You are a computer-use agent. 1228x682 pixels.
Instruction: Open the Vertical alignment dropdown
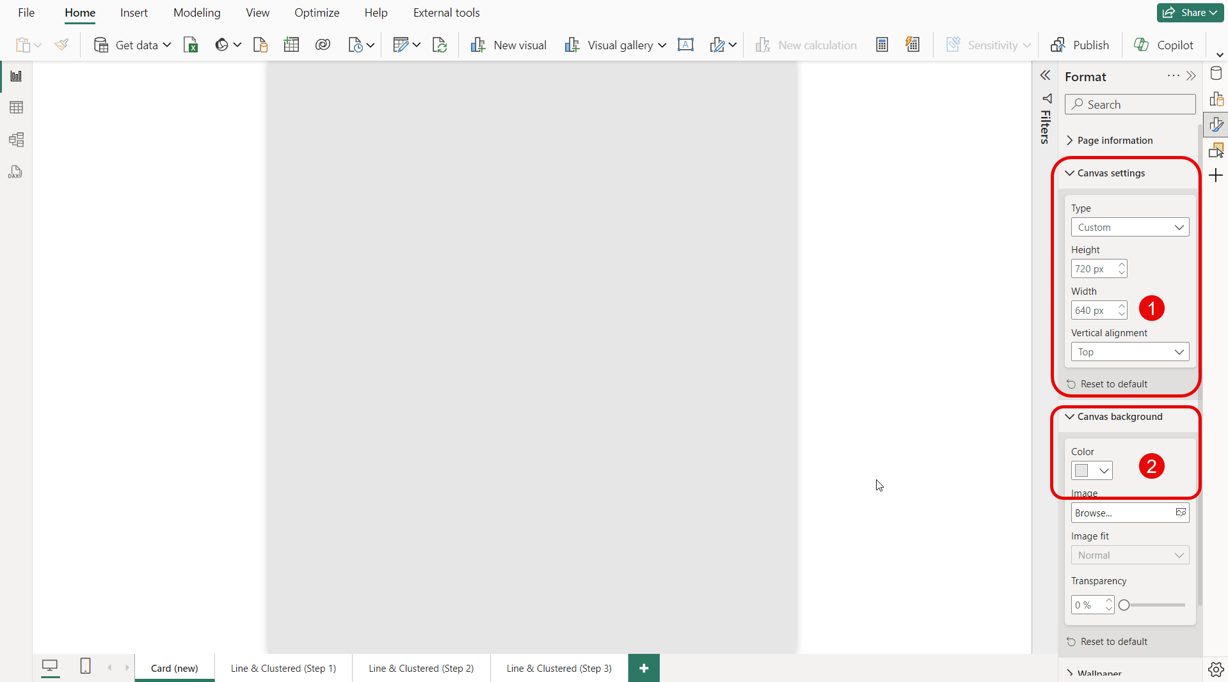[x=1130, y=352]
